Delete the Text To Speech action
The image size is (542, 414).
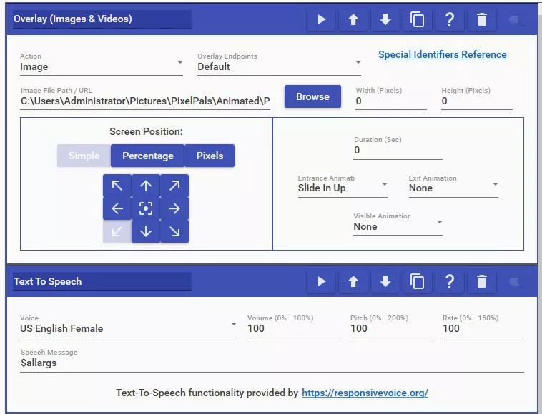pos(482,282)
